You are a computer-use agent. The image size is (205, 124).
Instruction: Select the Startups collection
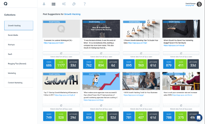[x=19, y=44]
